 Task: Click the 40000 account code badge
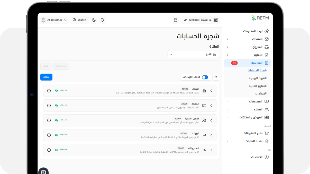point(184,133)
